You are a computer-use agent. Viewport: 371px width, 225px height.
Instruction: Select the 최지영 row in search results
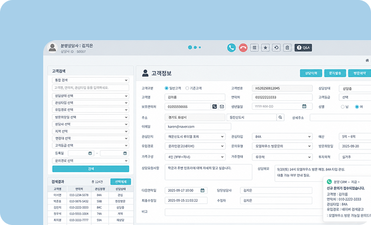coord(90,220)
